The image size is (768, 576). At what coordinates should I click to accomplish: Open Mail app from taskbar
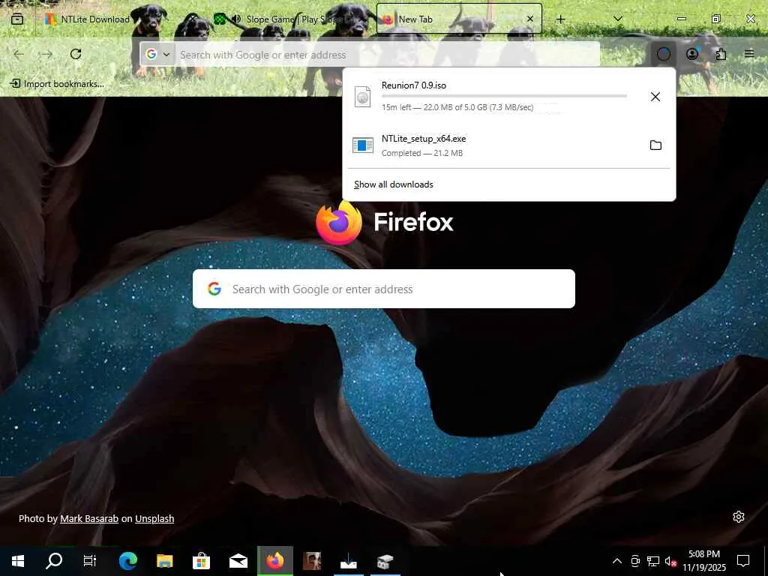coord(238,561)
